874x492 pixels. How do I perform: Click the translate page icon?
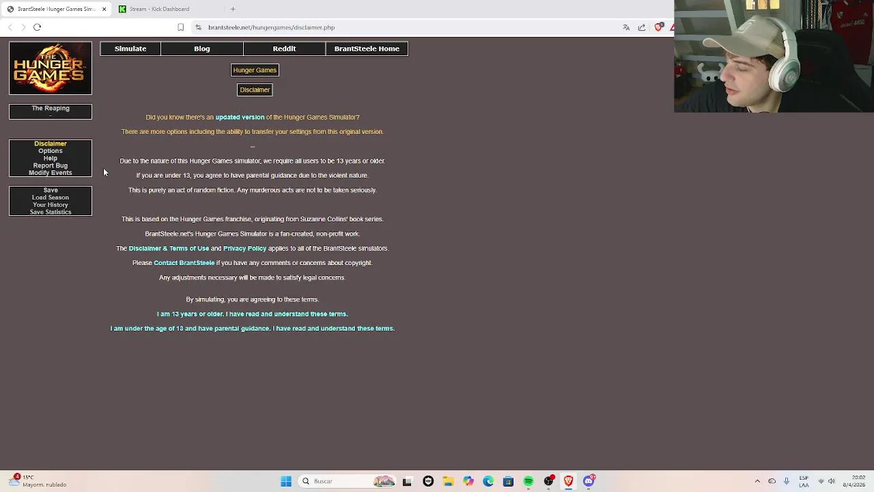tap(626, 27)
